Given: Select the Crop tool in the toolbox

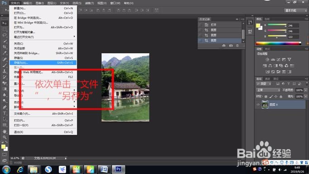Looking at the screenshot, I should click(x=5, y=47).
